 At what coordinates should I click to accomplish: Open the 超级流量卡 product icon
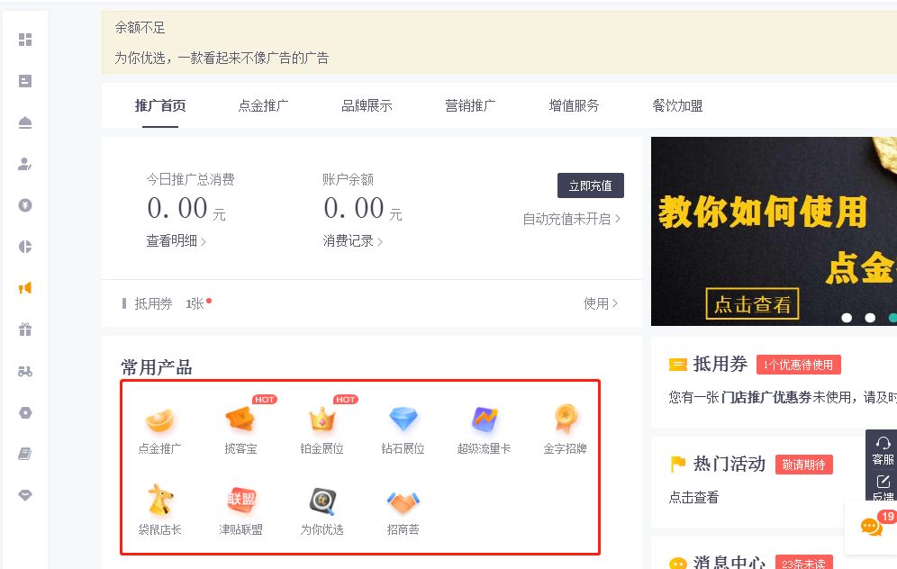[484, 419]
